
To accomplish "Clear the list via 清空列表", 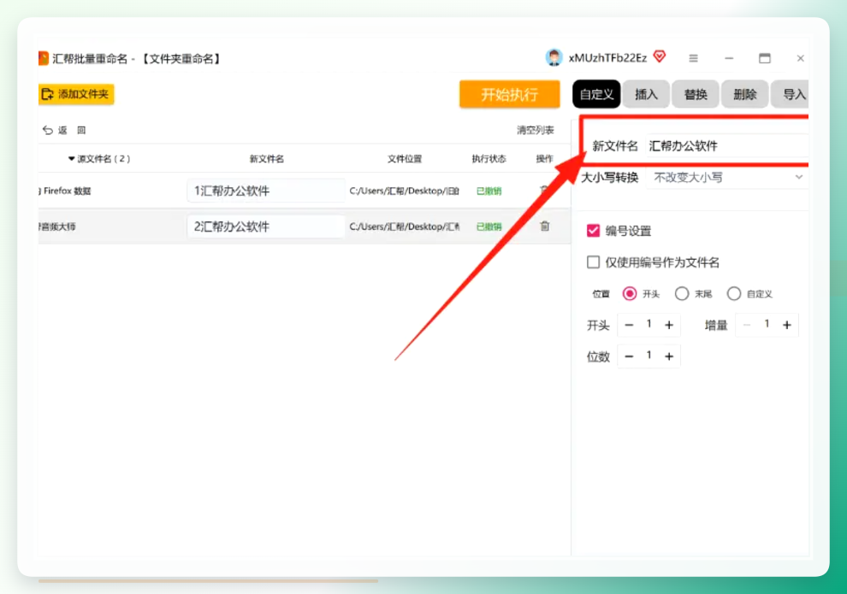I will [x=536, y=130].
